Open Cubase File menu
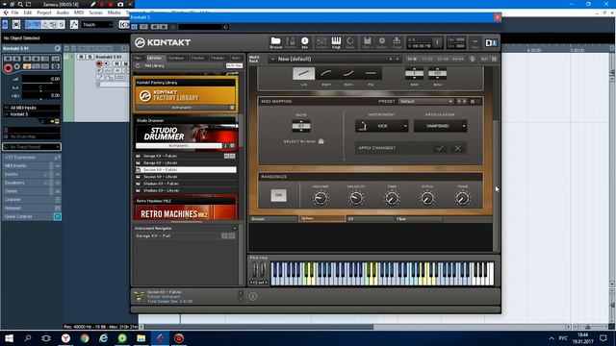The width and height of the screenshot is (616, 346). tap(14, 12)
